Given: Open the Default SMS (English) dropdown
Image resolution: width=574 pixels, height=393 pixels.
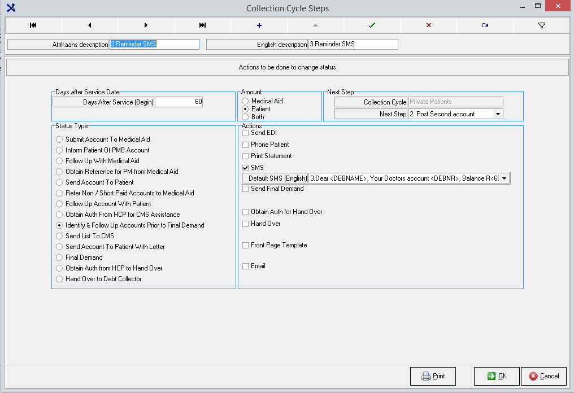Looking at the screenshot, I should pos(505,178).
